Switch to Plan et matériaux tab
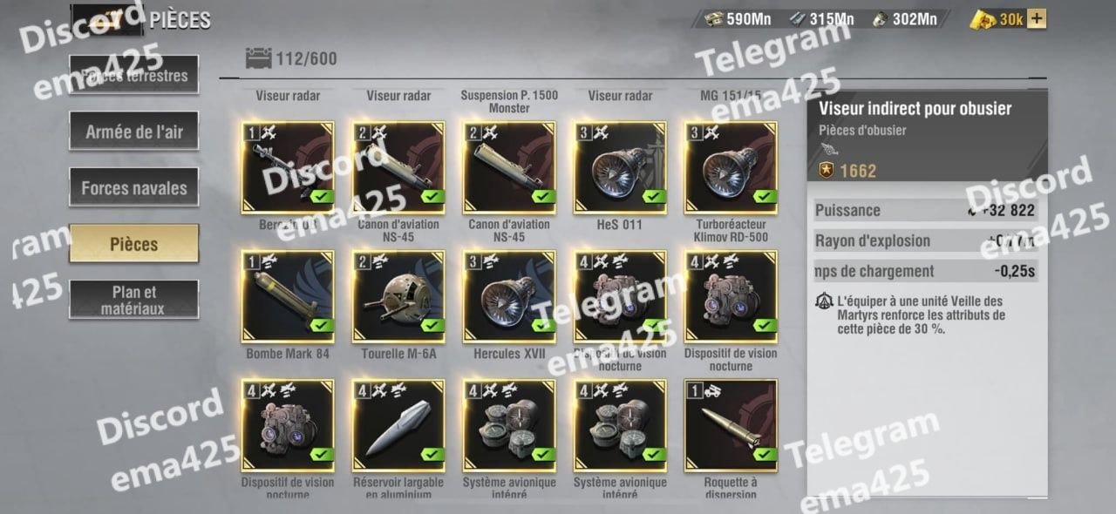The image size is (1116, 514). tap(134, 300)
